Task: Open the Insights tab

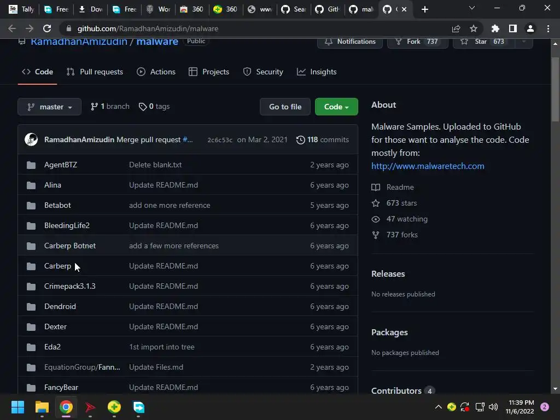Action: [317, 72]
